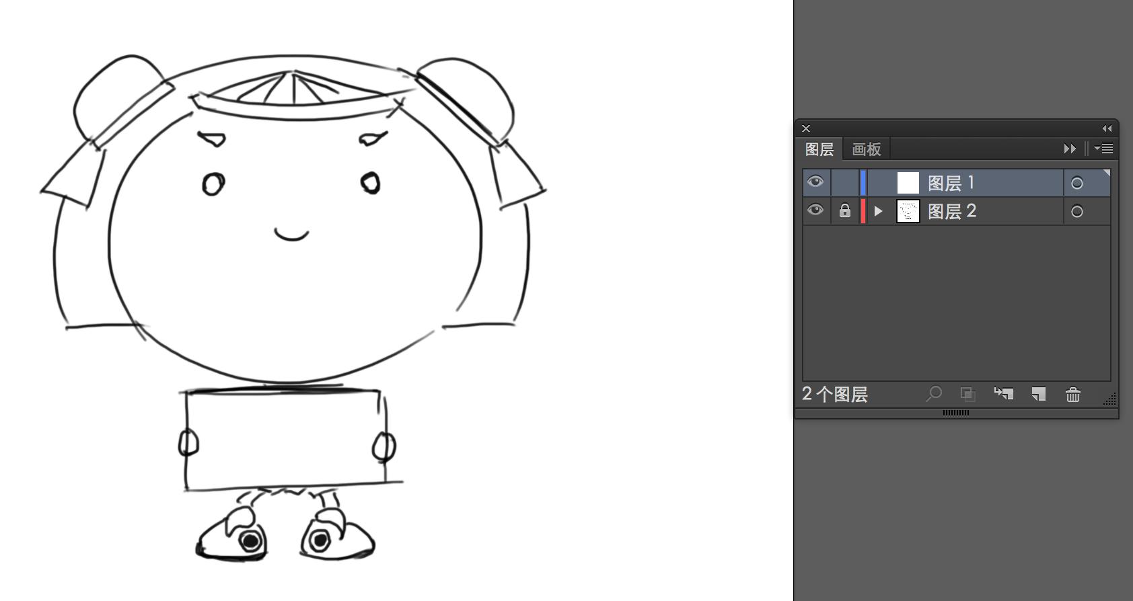Viewport: 1133px width, 601px height.
Task: Create a new layer
Action: 1039,394
